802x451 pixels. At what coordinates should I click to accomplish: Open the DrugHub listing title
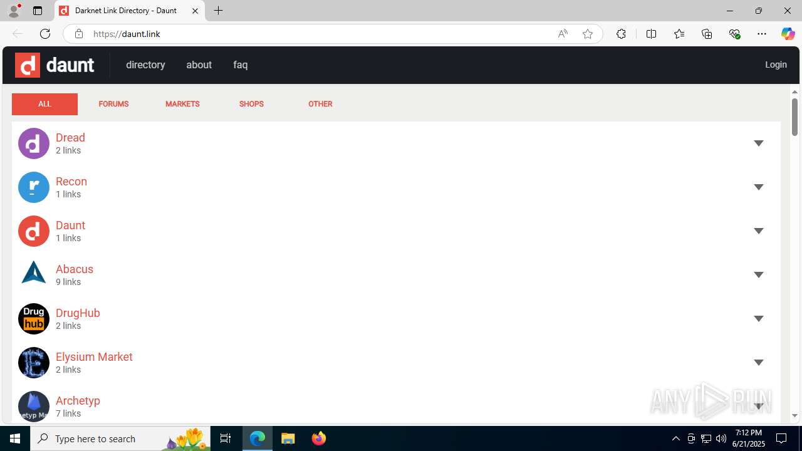78,313
